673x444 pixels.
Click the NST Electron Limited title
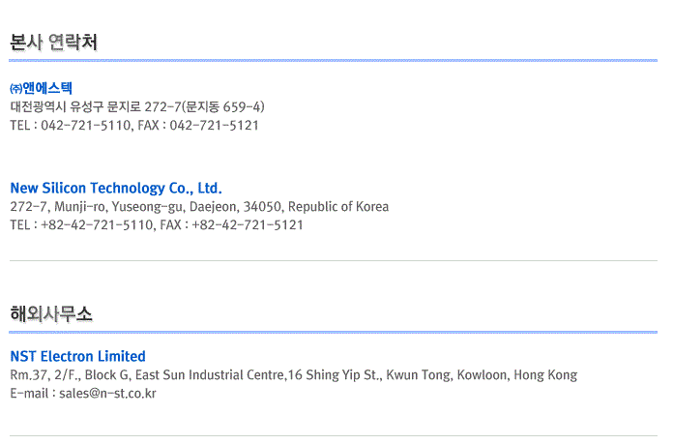77,356
